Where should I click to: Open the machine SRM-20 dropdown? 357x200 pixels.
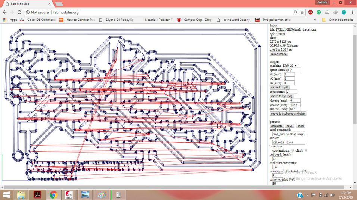coord(290,66)
